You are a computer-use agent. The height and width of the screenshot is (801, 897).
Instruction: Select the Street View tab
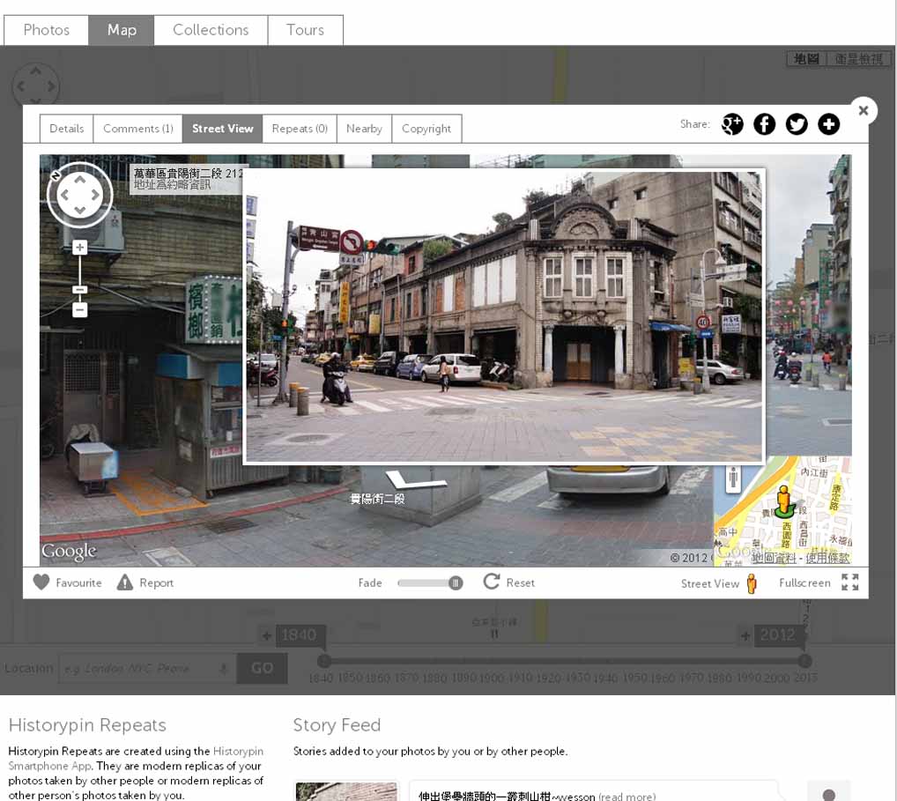(x=223, y=129)
